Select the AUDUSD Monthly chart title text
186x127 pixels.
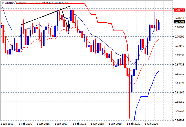pyautogui.click(x=16, y=3)
